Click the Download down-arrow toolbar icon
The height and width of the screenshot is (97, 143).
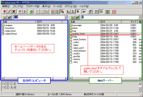pos(20,12)
